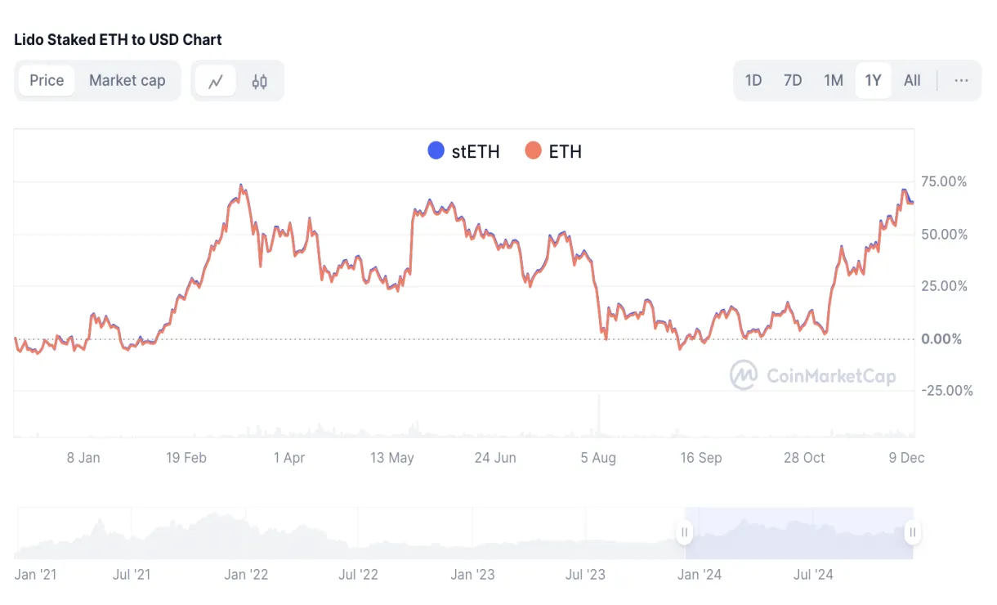Click the orange ETH legend dot

click(534, 150)
